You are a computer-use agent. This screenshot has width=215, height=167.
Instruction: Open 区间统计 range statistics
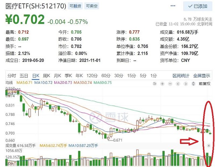[x=181, y=75]
